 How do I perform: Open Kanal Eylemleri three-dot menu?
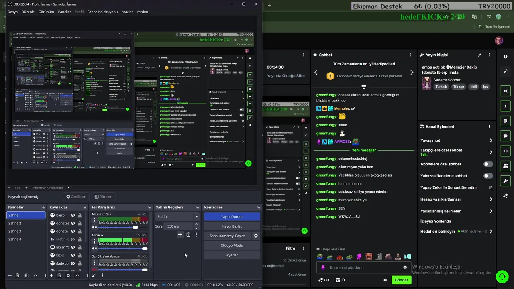(x=489, y=126)
